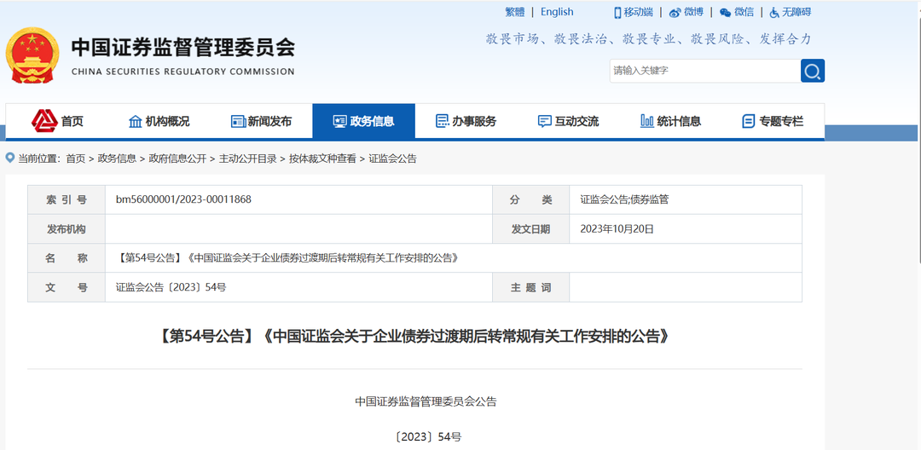
Task: Click the wheelchair accessibility icon
Action: coord(774,12)
